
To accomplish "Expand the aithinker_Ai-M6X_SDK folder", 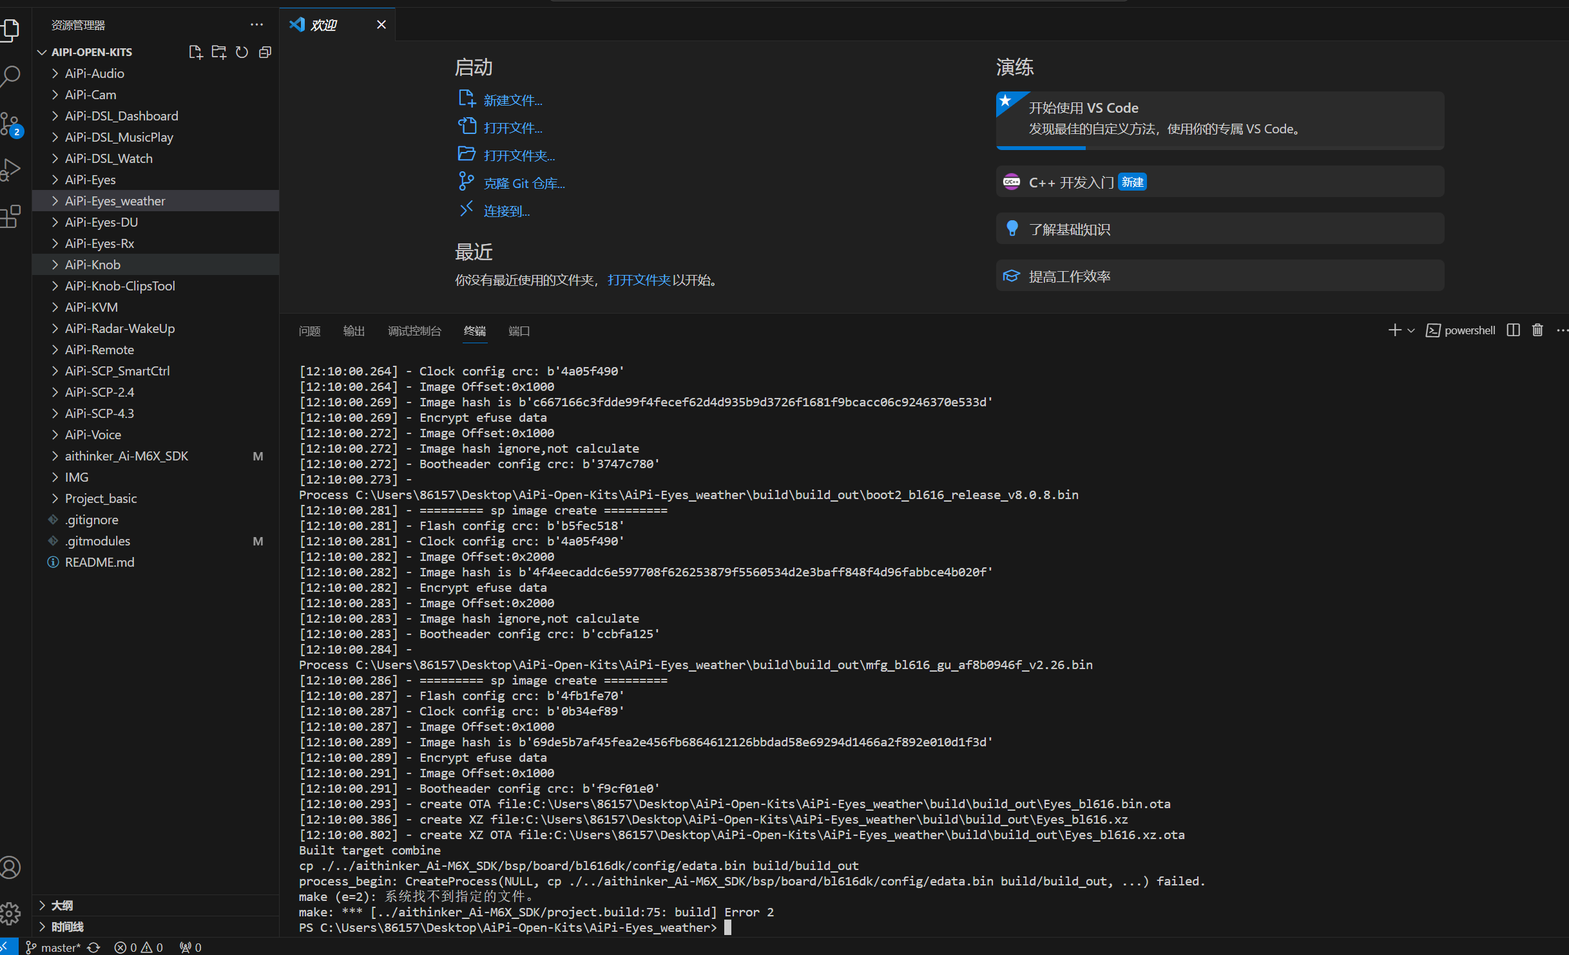I will pos(156,456).
